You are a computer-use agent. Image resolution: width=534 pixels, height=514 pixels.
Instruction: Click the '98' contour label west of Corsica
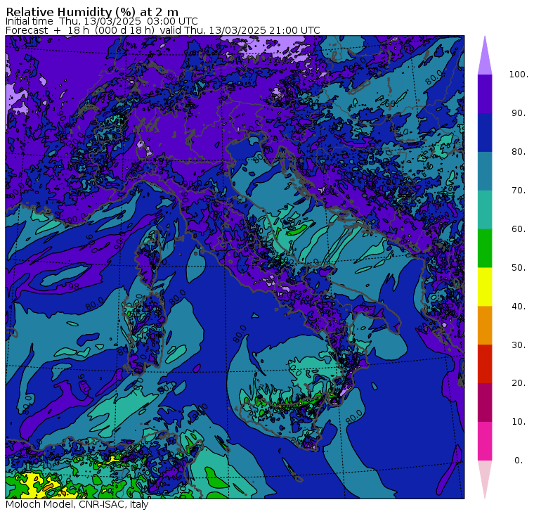coord(74,288)
